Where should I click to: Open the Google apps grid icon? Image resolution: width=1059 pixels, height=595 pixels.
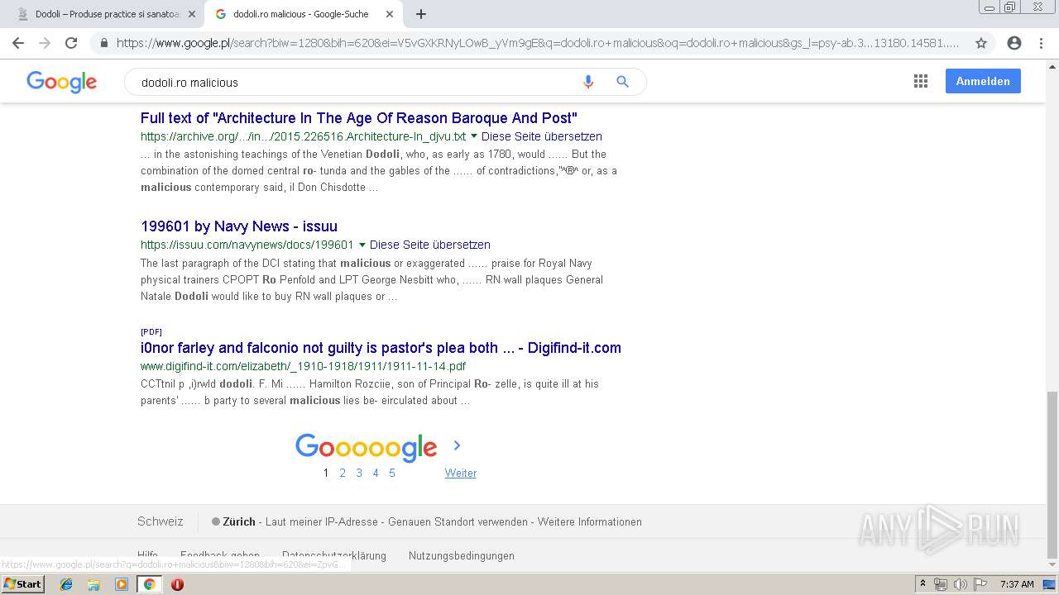[x=920, y=81]
